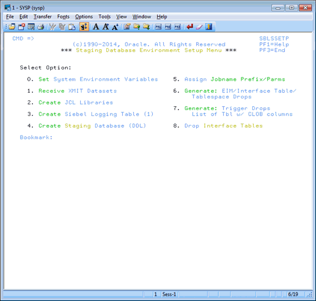This screenshot has width=316, height=301.
Task: Click the session properties icon
Action: pyautogui.click(x=127, y=27)
